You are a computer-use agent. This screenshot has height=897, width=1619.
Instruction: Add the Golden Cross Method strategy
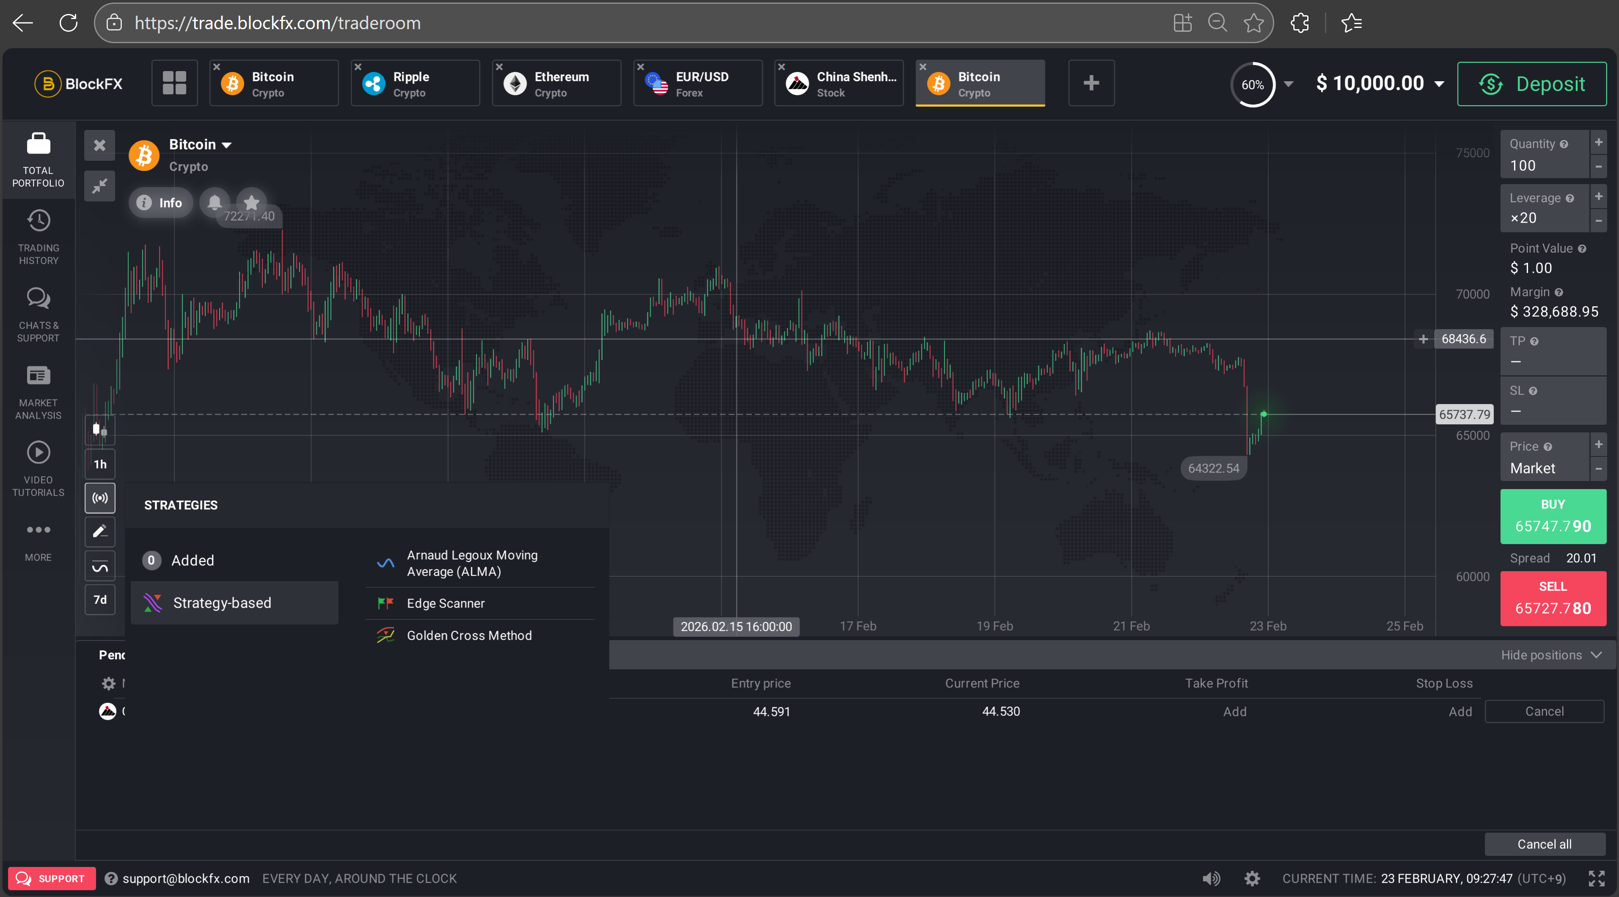[480, 636]
